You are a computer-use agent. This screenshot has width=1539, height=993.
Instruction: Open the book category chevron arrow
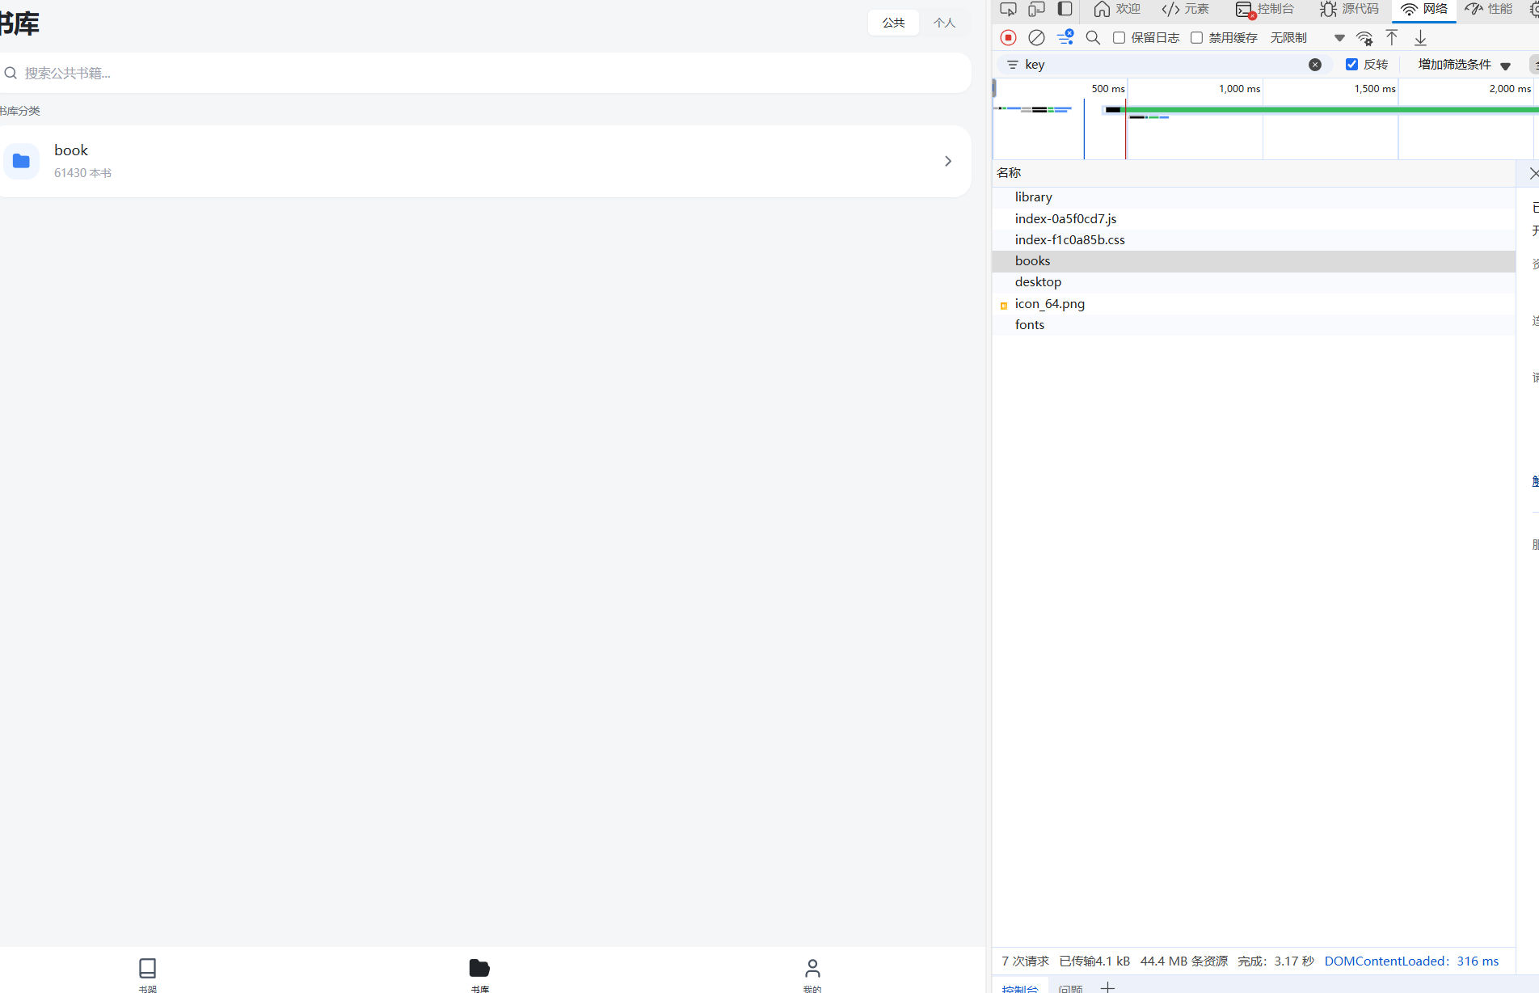coord(948,161)
